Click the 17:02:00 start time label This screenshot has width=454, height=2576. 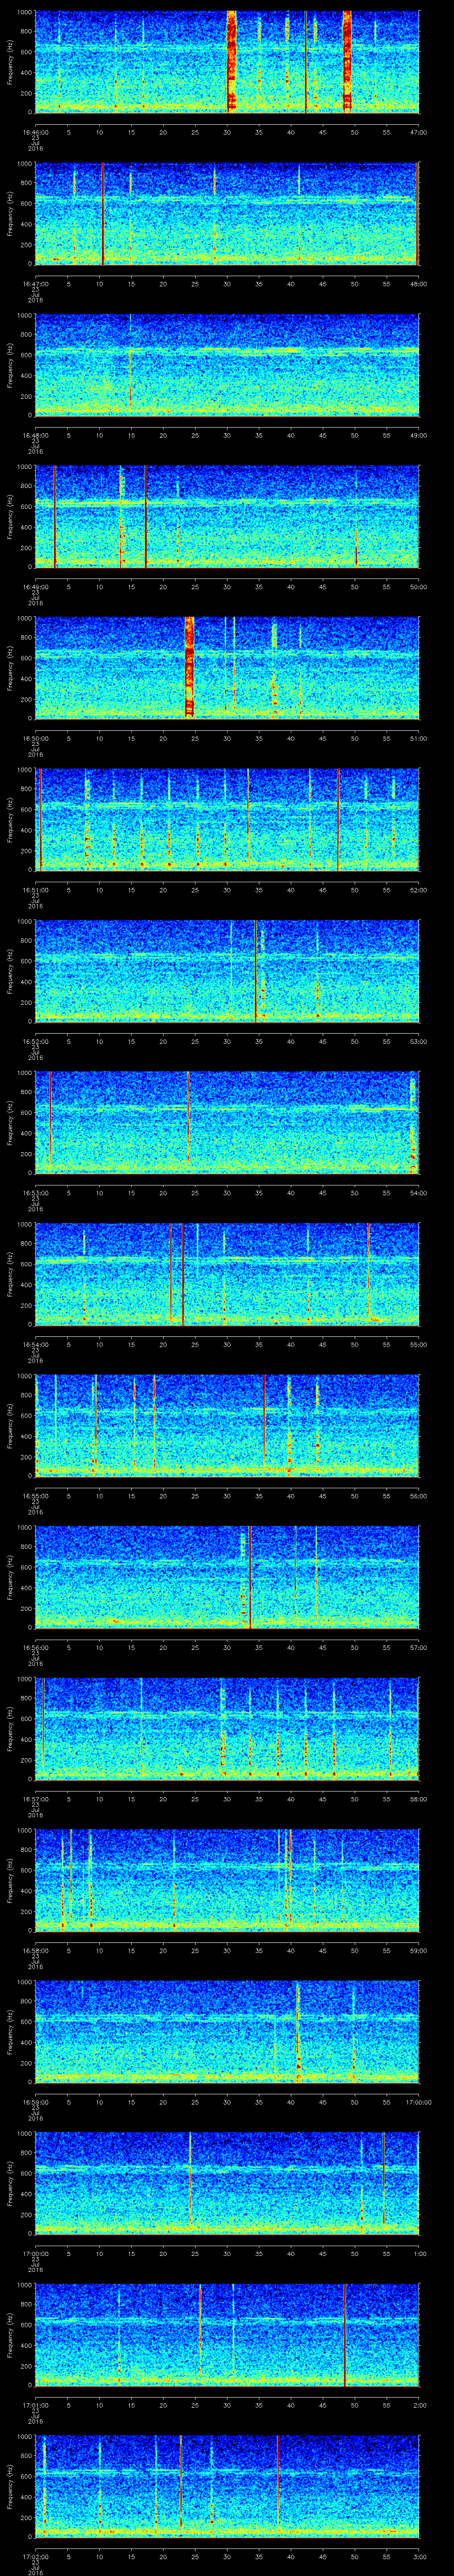pos(36,2556)
